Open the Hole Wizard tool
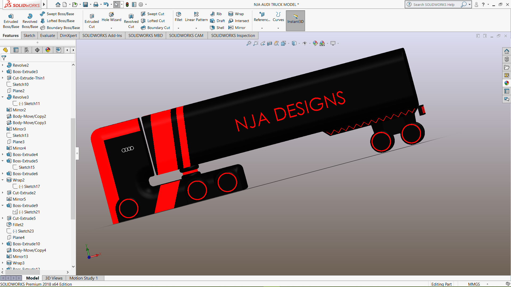 111,17
